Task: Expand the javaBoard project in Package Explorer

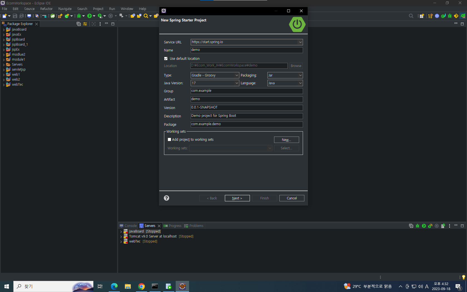Action: (x=4, y=29)
